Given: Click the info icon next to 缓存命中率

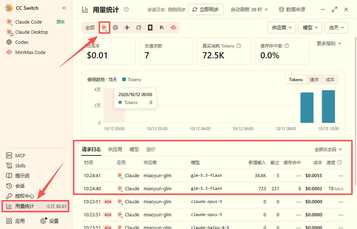Looking at the screenshot, I should (287, 46).
